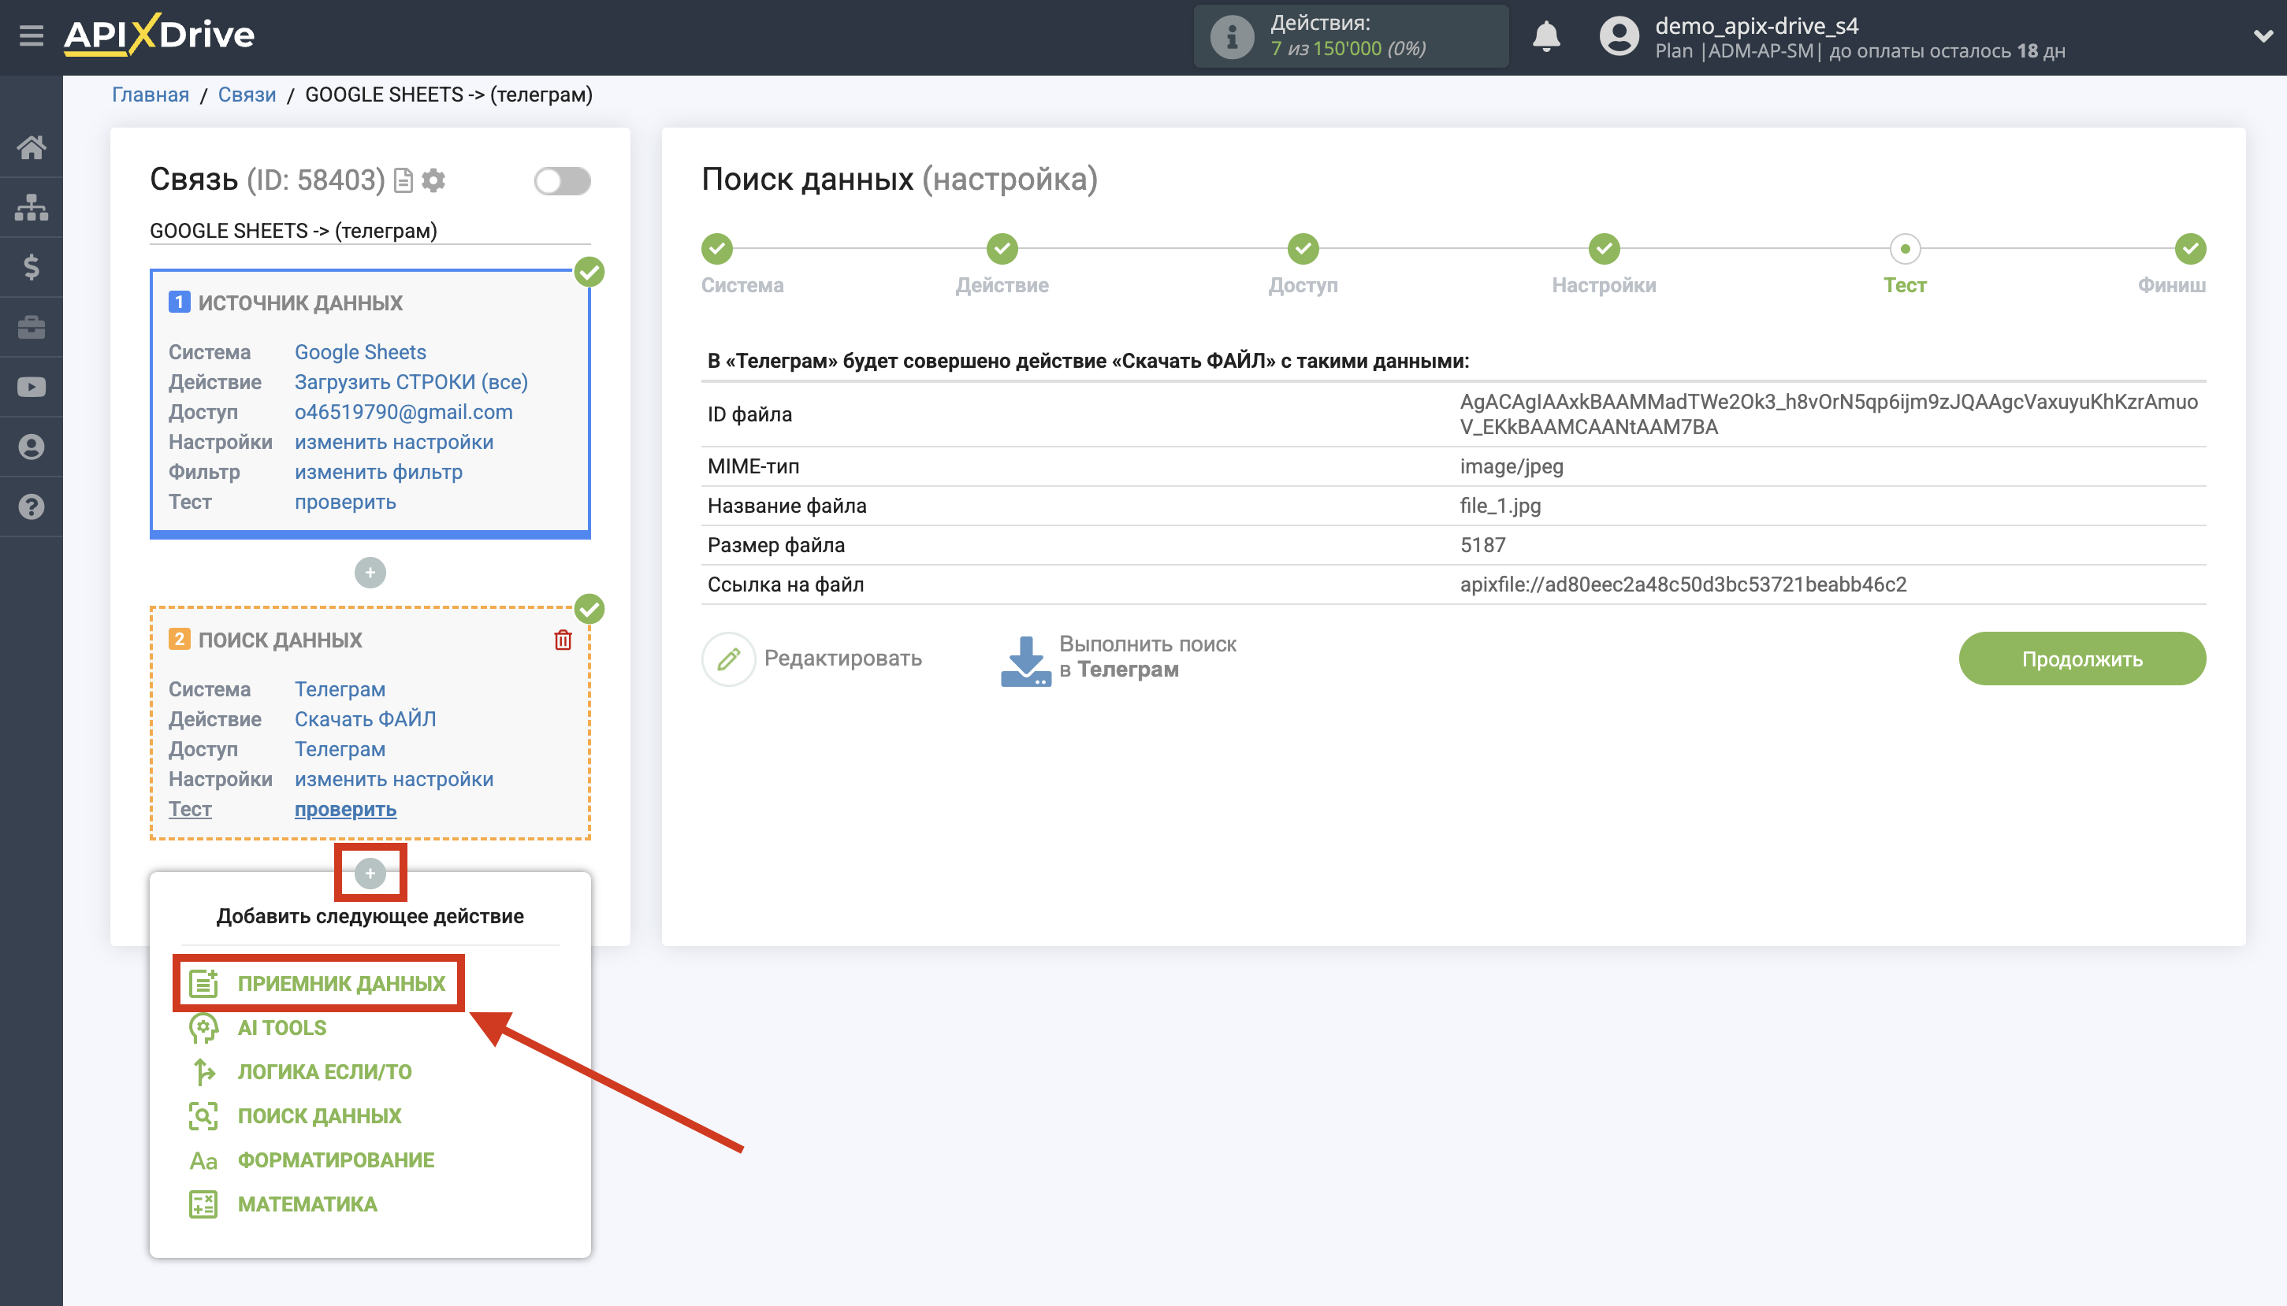Open the help question-mark icon in sidebar
The width and height of the screenshot is (2287, 1306).
tap(32, 506)
